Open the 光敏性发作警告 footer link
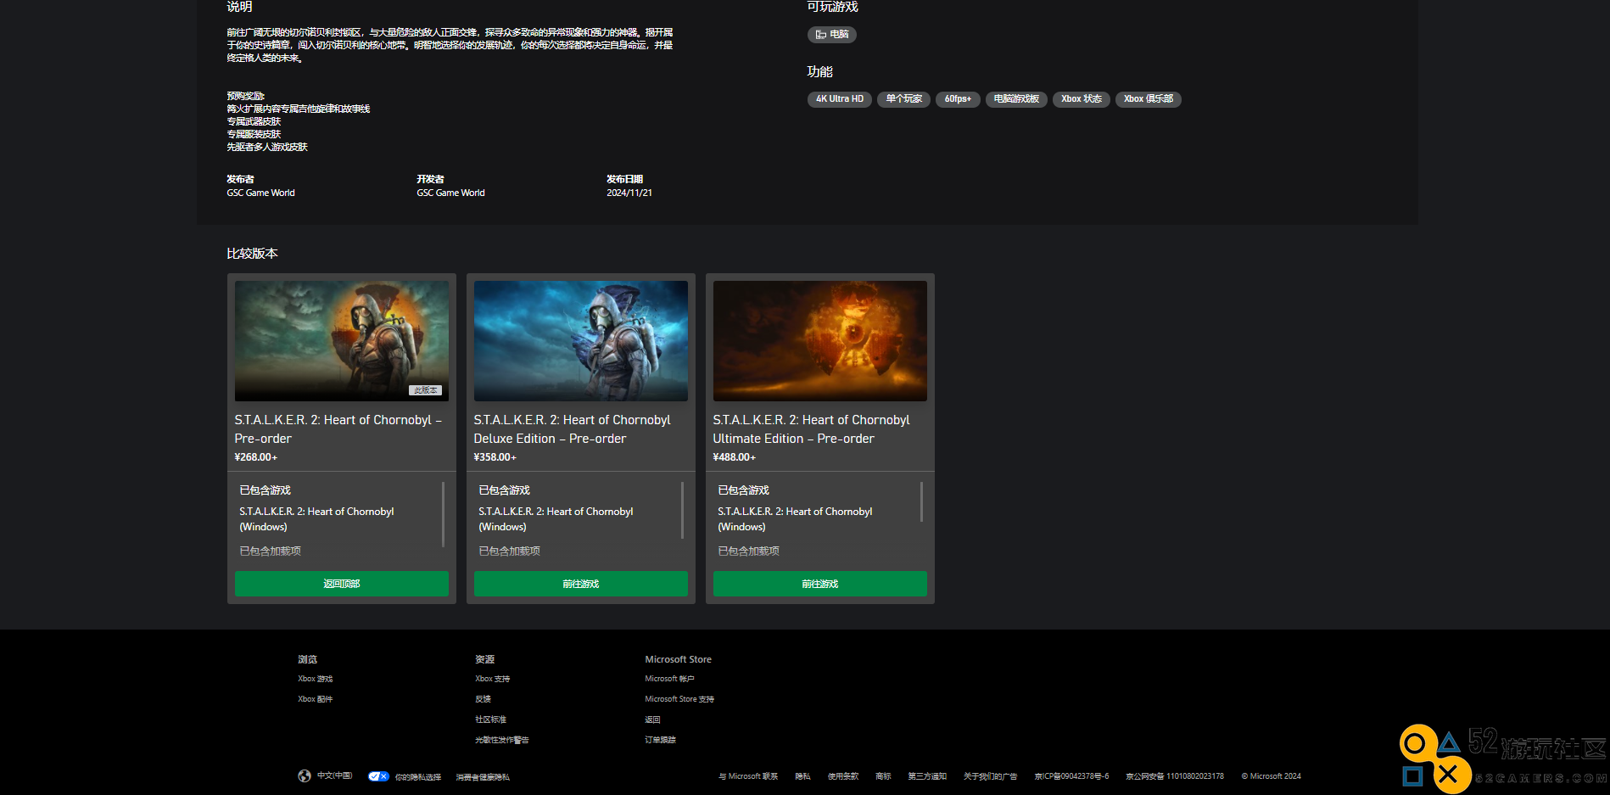Image resolution: width=1610 pixels, height=795 pixels. [502, 740]
